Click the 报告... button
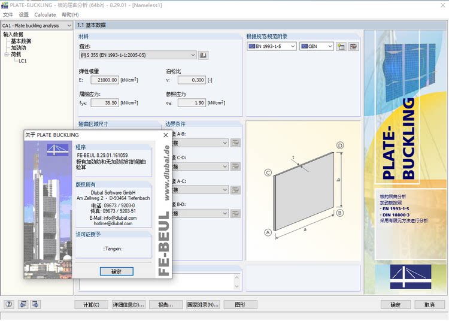This screenshot has height=321, width=449. click(x=166, y=305)
